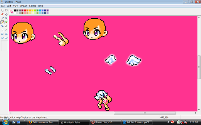Select the Polygon shape tool
Viewport: 201px width, 125px height.
6,34
